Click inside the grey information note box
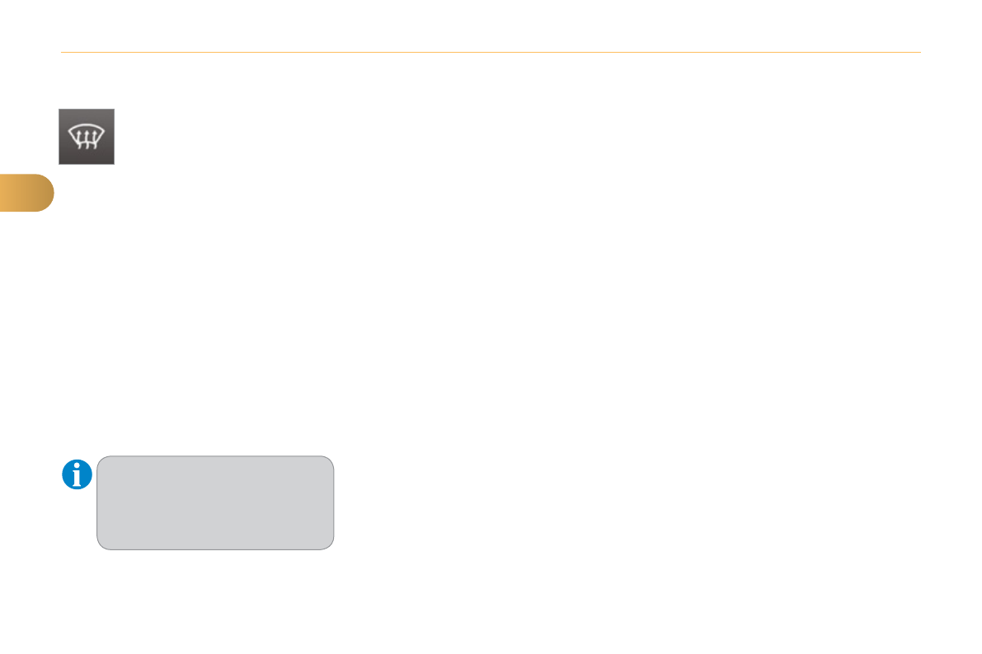 coord(215,502)
